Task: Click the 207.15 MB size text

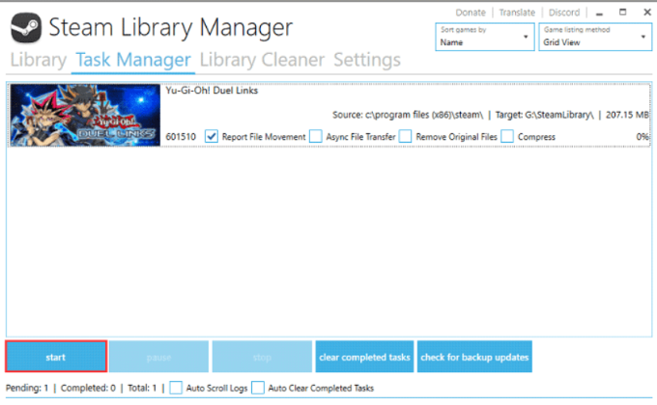Action: 627,115
